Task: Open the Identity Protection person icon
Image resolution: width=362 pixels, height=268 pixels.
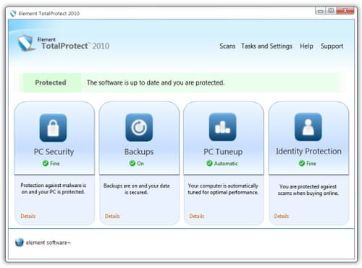Action: (x=308, y=127)
